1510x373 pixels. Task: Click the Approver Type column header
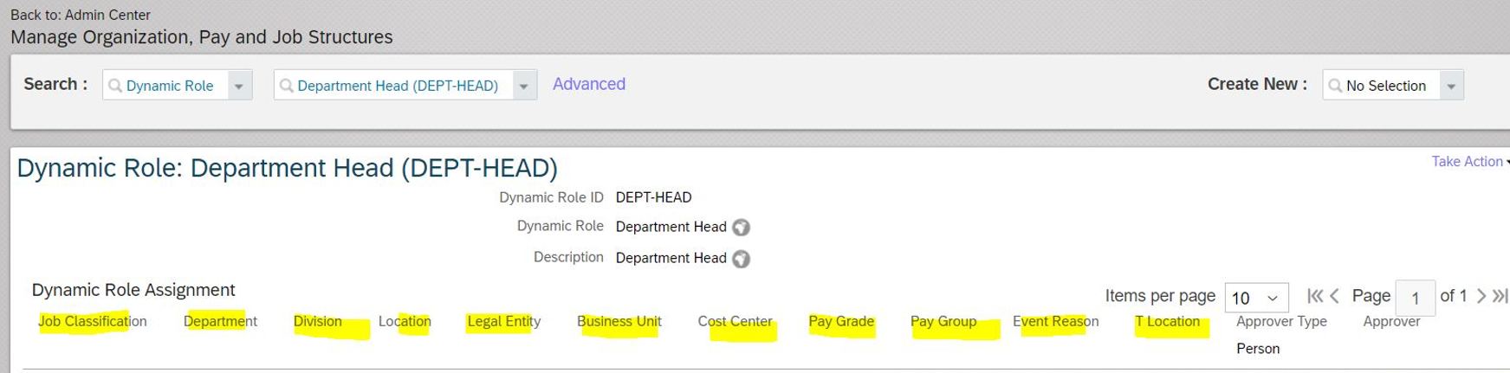point(1281,321)
